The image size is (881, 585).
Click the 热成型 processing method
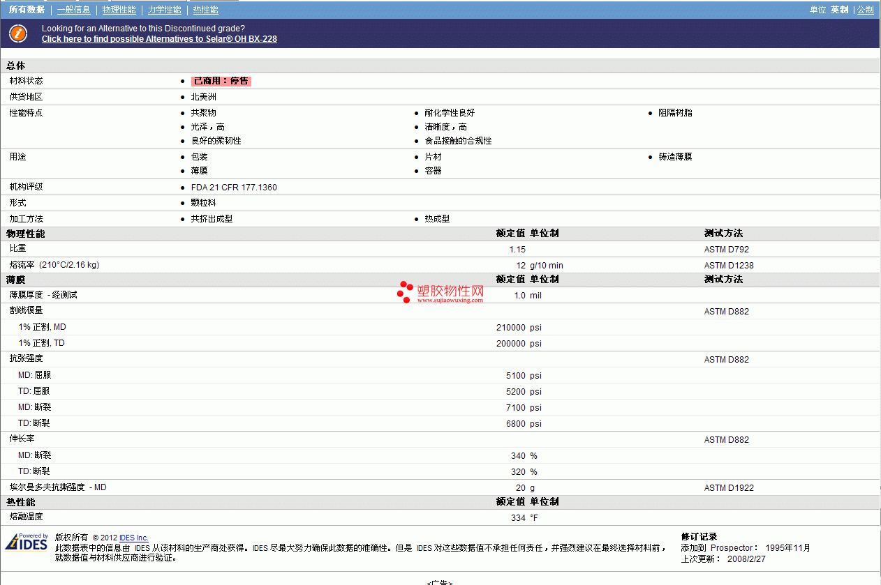(437, 219)
